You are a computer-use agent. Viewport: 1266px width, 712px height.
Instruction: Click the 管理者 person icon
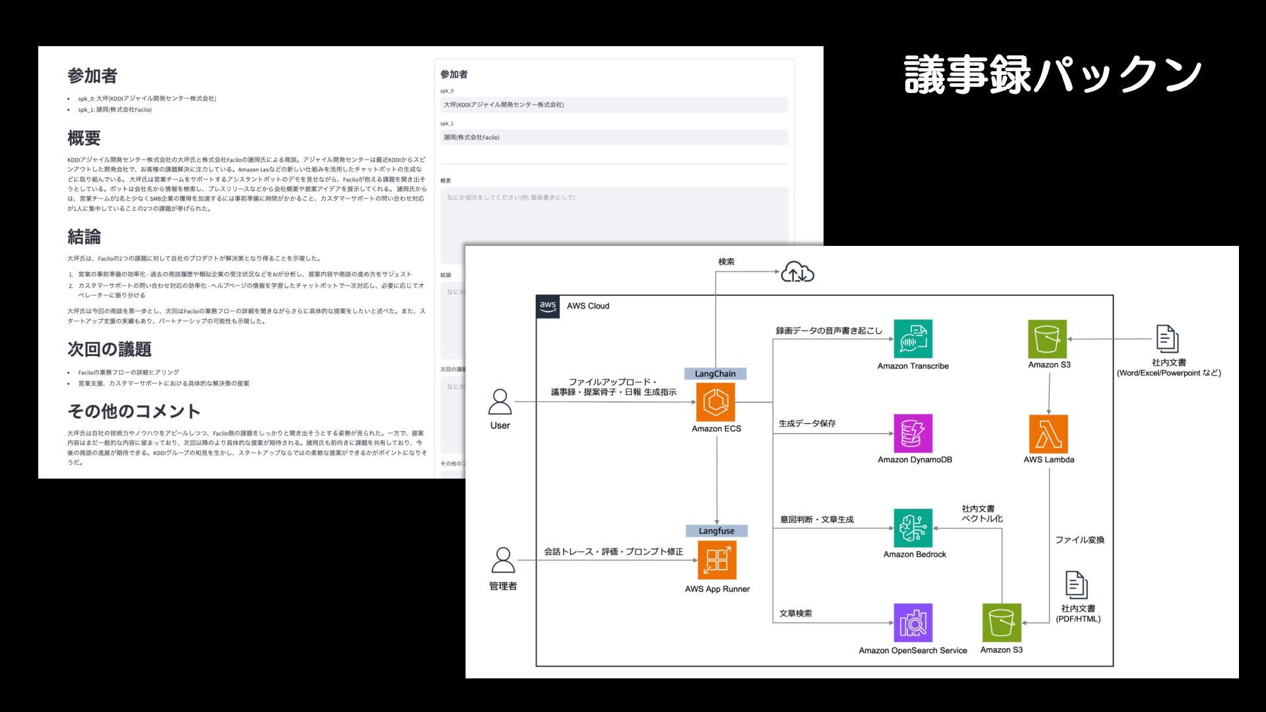pyautogui.click(x=503, y=560)
